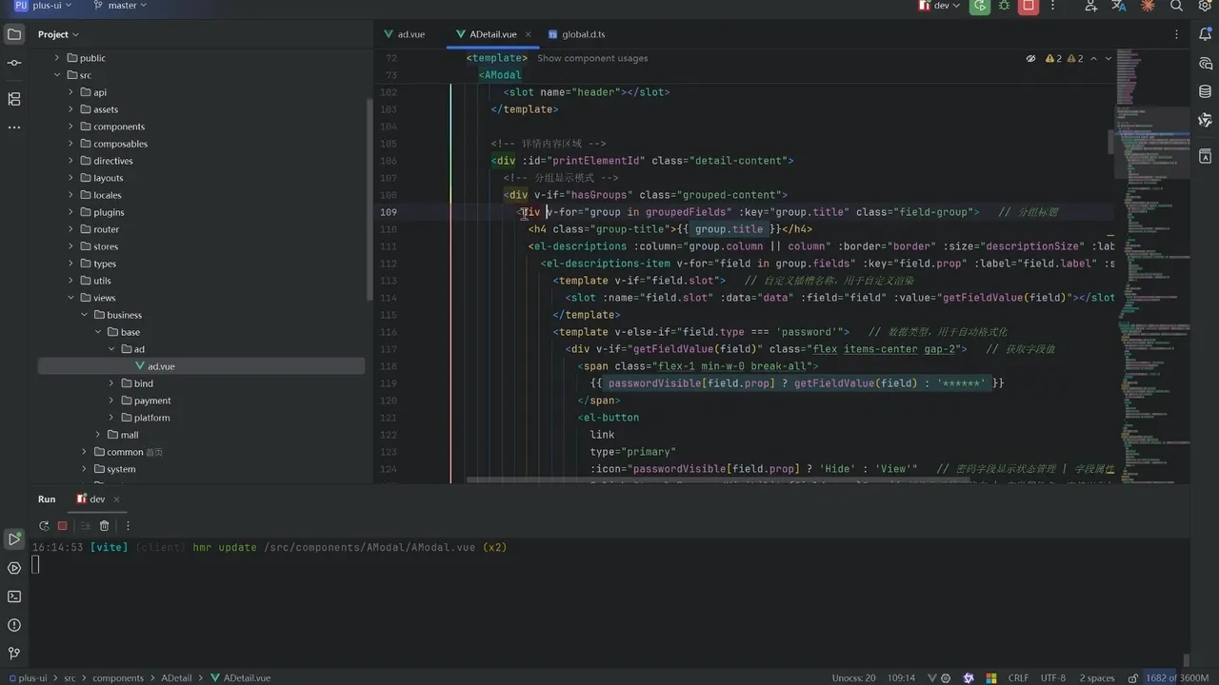Viewport: 1219px width, 685px height.
Task: Start debugging with the bug icon
Action: pyautogui.click(x=1004, y=6)
